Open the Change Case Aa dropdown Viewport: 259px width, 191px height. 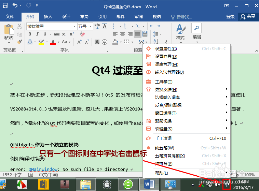point(66,42)
